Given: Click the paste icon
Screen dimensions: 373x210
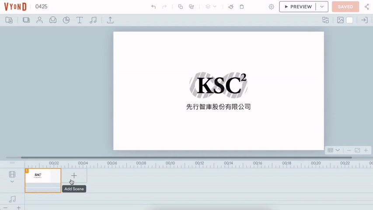Looking at the screenshot, I should point(191,7).
